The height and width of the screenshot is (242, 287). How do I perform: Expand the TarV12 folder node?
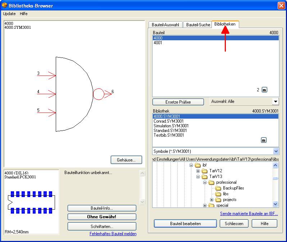(198, 171)
